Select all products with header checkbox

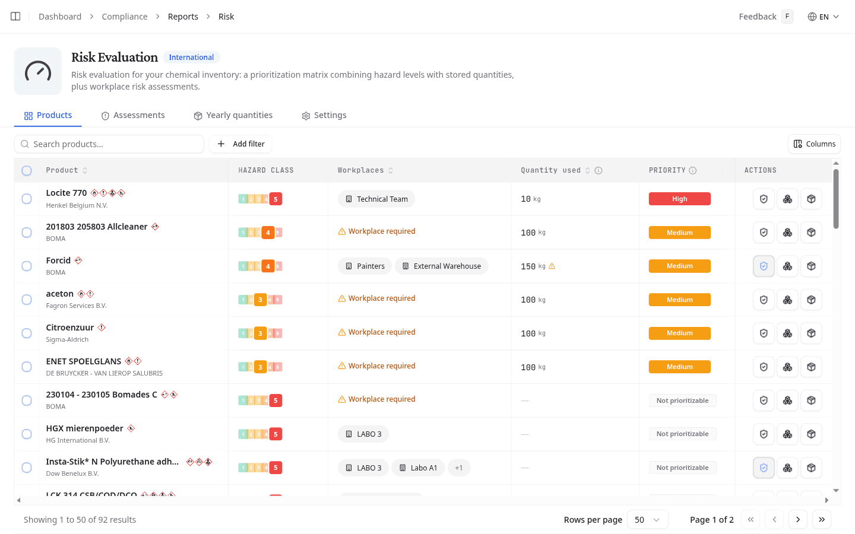point(27,171)
